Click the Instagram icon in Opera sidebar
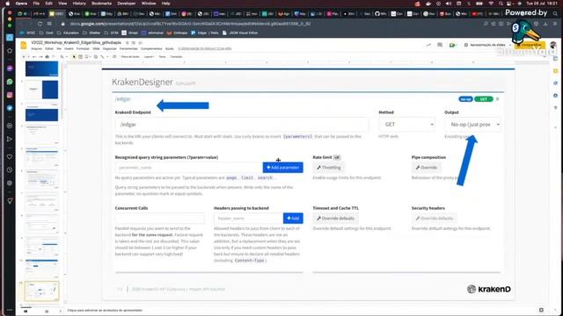This screenshot has height=316, width=563. click(10, 95)
